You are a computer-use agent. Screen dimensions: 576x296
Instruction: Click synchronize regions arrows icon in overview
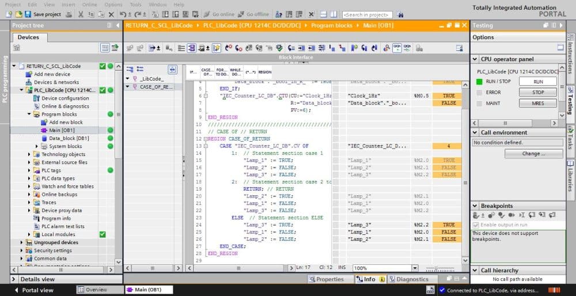click(x=173, y=70)
